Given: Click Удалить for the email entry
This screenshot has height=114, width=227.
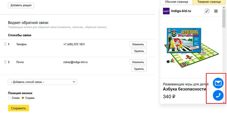Looking at the screenshot, I should 139,69.
